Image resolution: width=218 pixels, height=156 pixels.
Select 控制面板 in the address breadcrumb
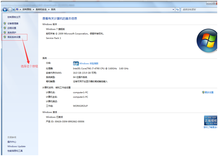(27, 9)
